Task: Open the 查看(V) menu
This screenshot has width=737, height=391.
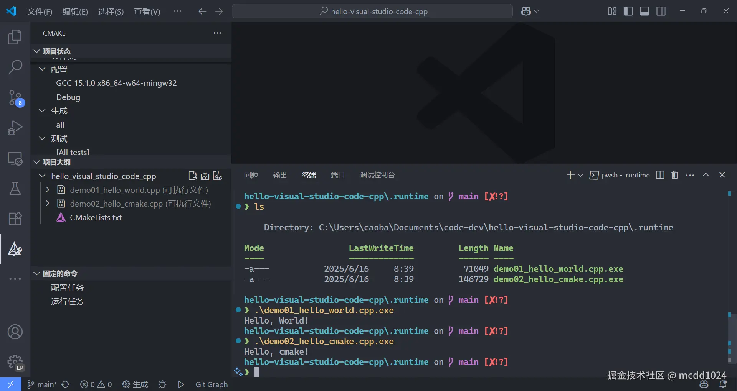Action: pos(147,11)
